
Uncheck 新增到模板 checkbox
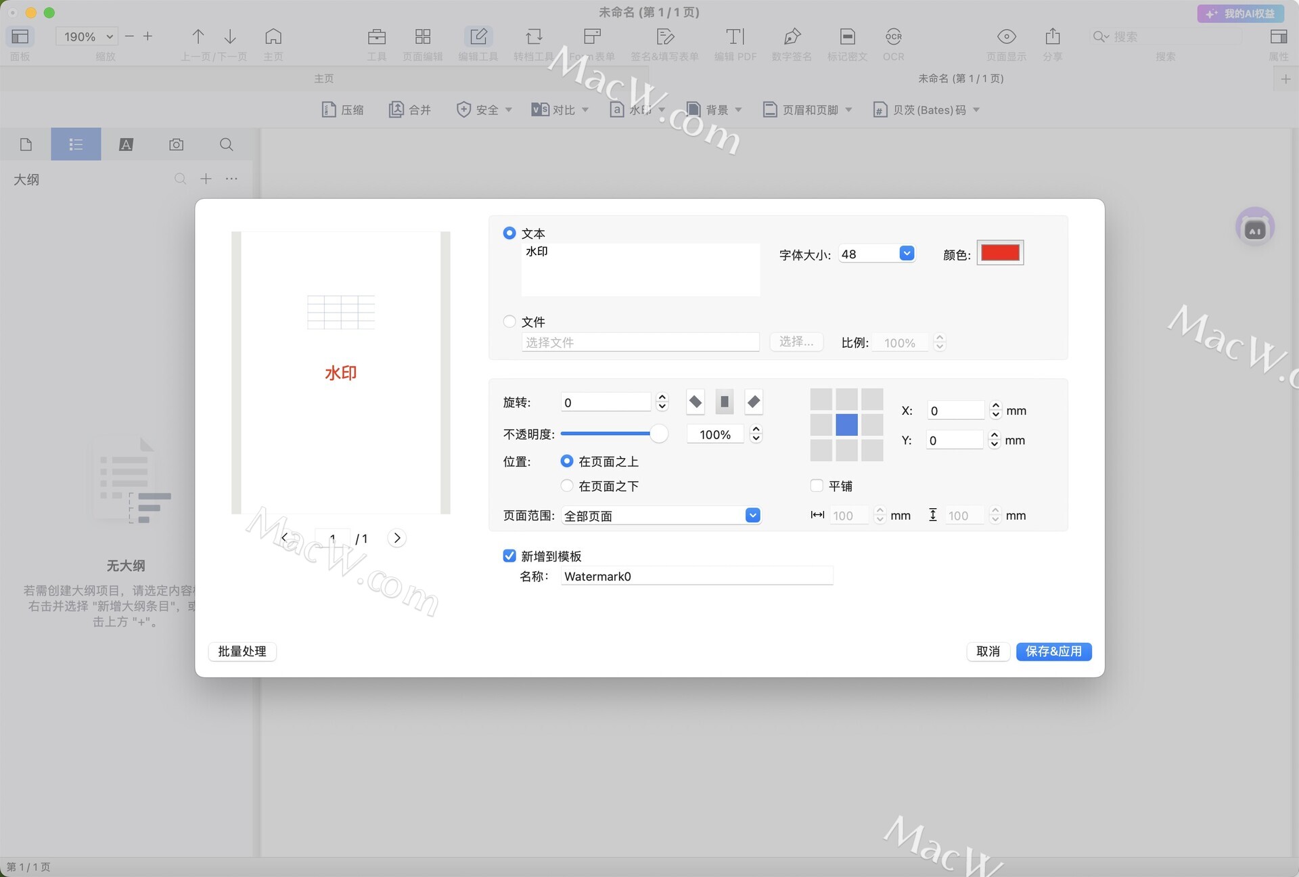[509, 556]
